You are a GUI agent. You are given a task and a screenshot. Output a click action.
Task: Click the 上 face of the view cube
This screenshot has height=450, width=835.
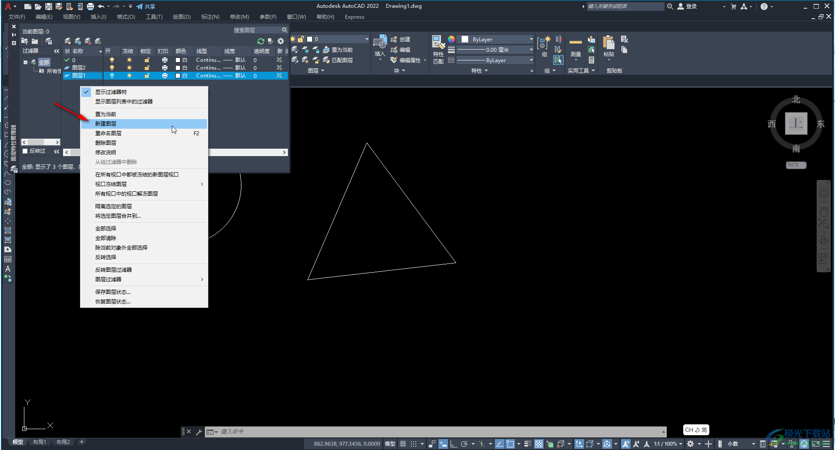coord(796,123)
